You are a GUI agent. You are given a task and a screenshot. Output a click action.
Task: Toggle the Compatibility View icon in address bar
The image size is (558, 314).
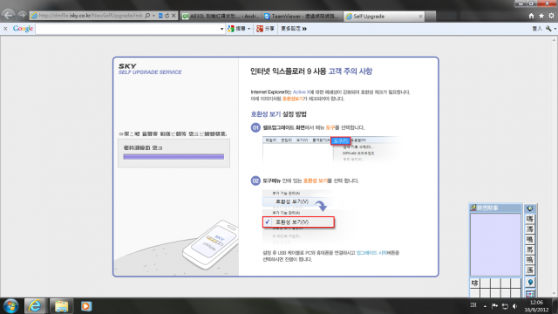click(160, 16)
